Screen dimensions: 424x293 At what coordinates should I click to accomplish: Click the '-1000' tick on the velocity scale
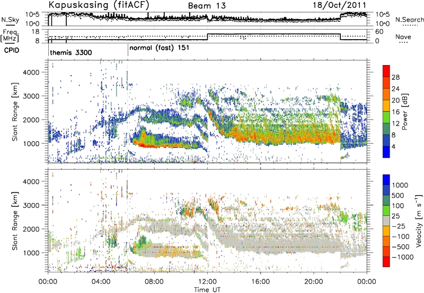click(402, 257)
